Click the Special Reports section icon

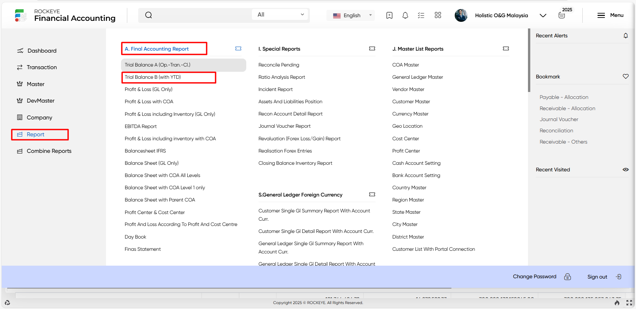[372, 49]
